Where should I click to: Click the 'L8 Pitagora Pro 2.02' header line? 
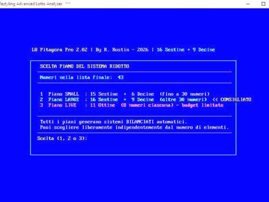tap(123, 50)
